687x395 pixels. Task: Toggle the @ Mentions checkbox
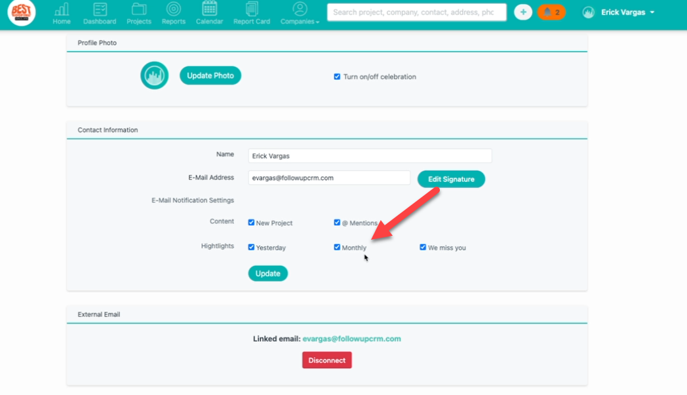[x=337, y=223]
